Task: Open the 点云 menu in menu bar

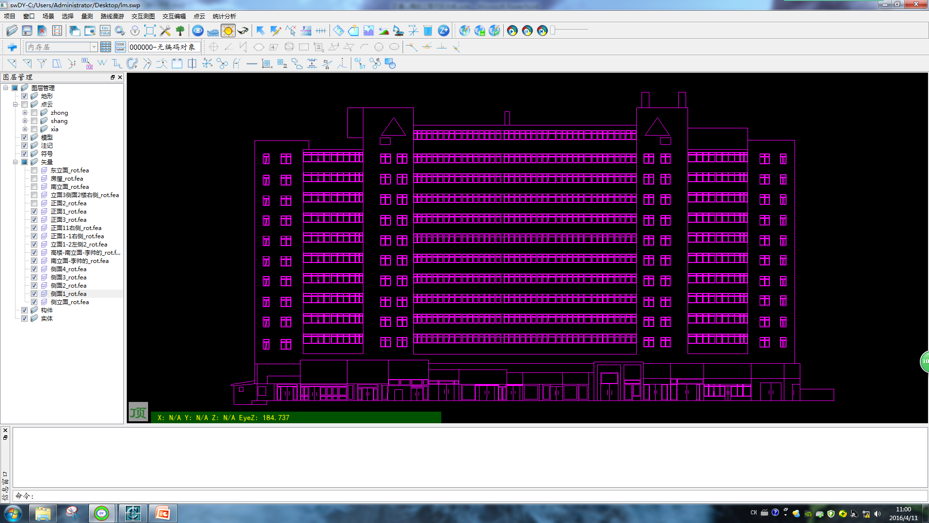Action: coord(199,16)
